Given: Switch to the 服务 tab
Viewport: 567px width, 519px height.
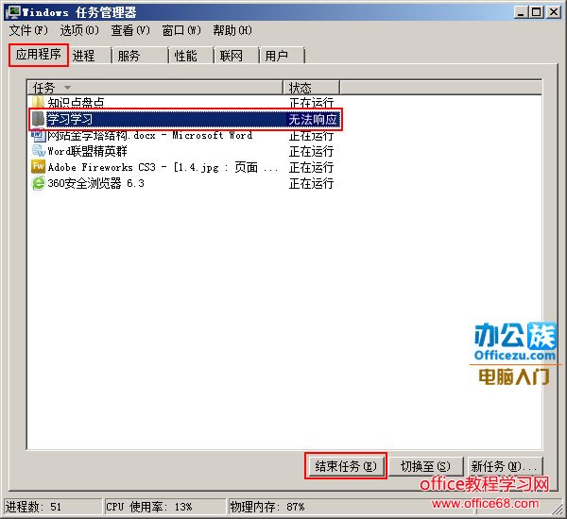Looking at the screenshot, I should [x=140, y=56].
